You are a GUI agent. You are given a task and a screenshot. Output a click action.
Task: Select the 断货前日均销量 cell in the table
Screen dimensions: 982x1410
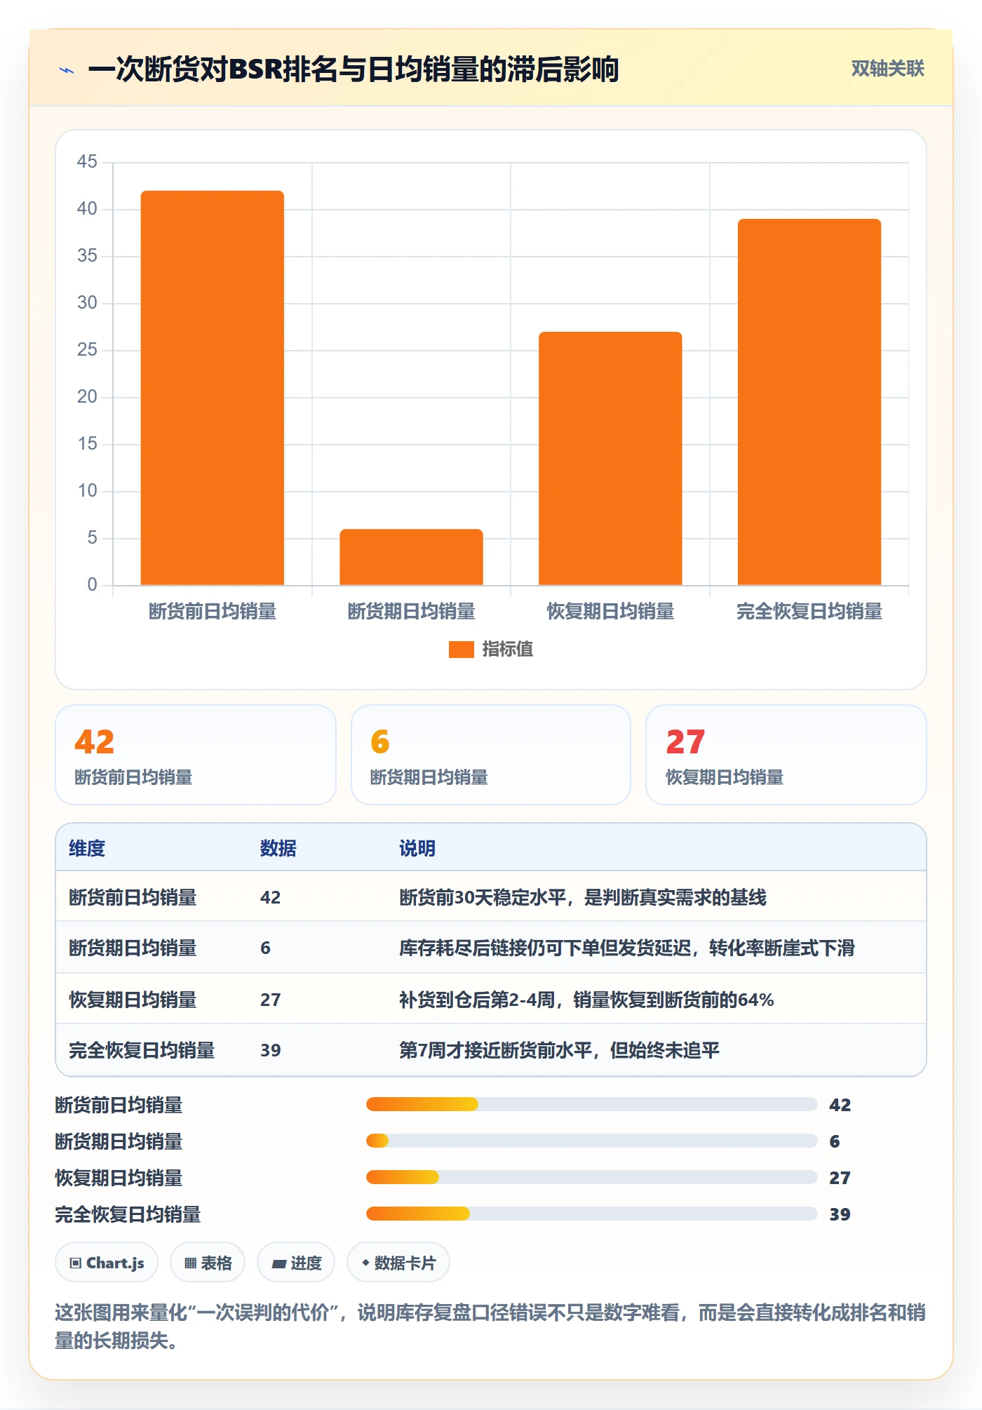[133, 897]
